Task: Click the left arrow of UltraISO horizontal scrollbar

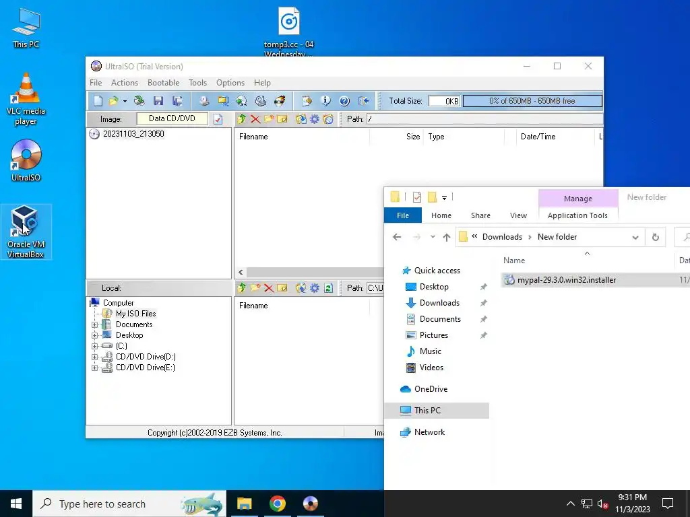Action: coord(241,273)
